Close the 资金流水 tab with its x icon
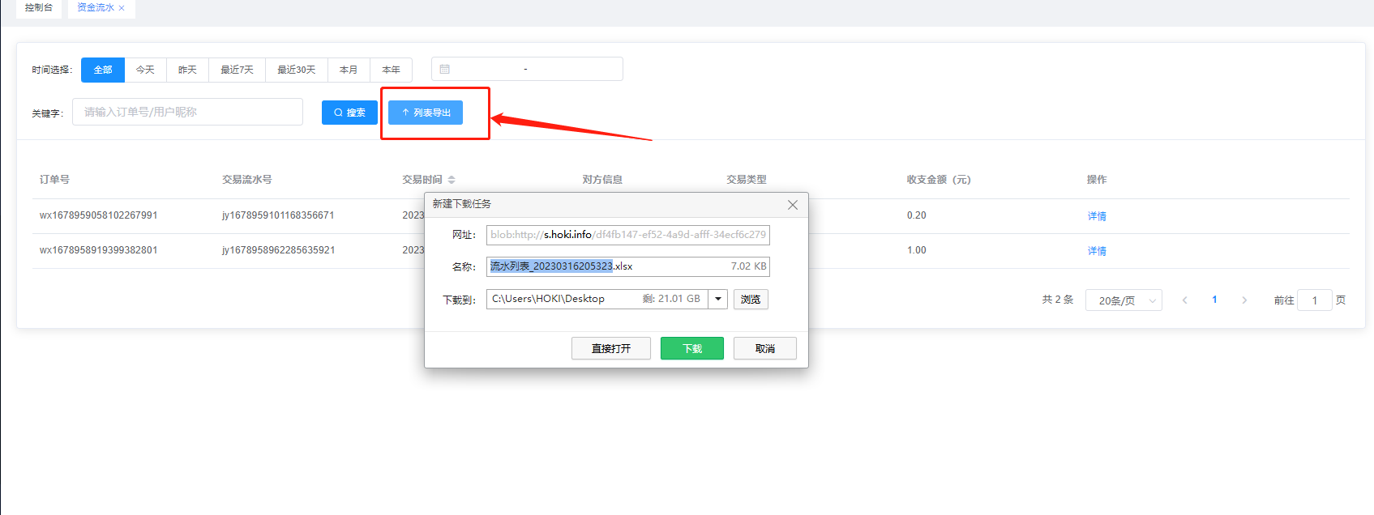 click(122, 8)
